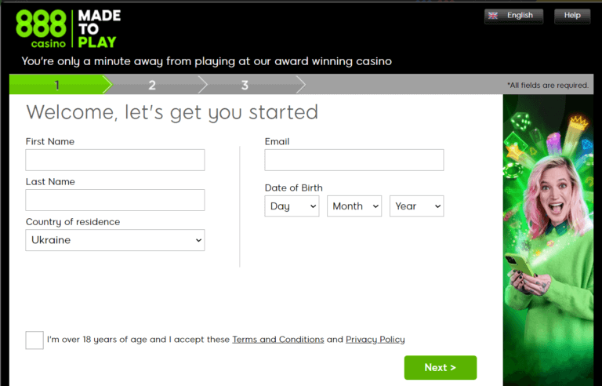The height and width of the screenshot is (386, 602).
Task: Click the MADE TO PLAY slogan logo
Action: point(100,29)
